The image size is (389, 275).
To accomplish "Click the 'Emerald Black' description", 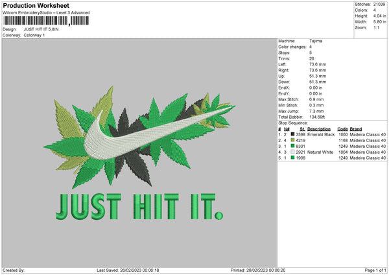I will click(x=321, y=134).
